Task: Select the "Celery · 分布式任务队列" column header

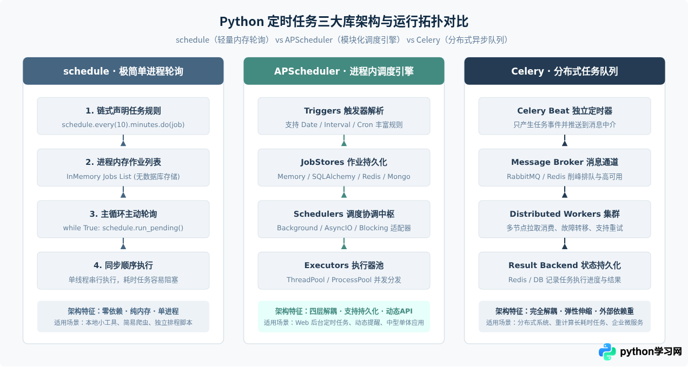Action: (565, 71)
